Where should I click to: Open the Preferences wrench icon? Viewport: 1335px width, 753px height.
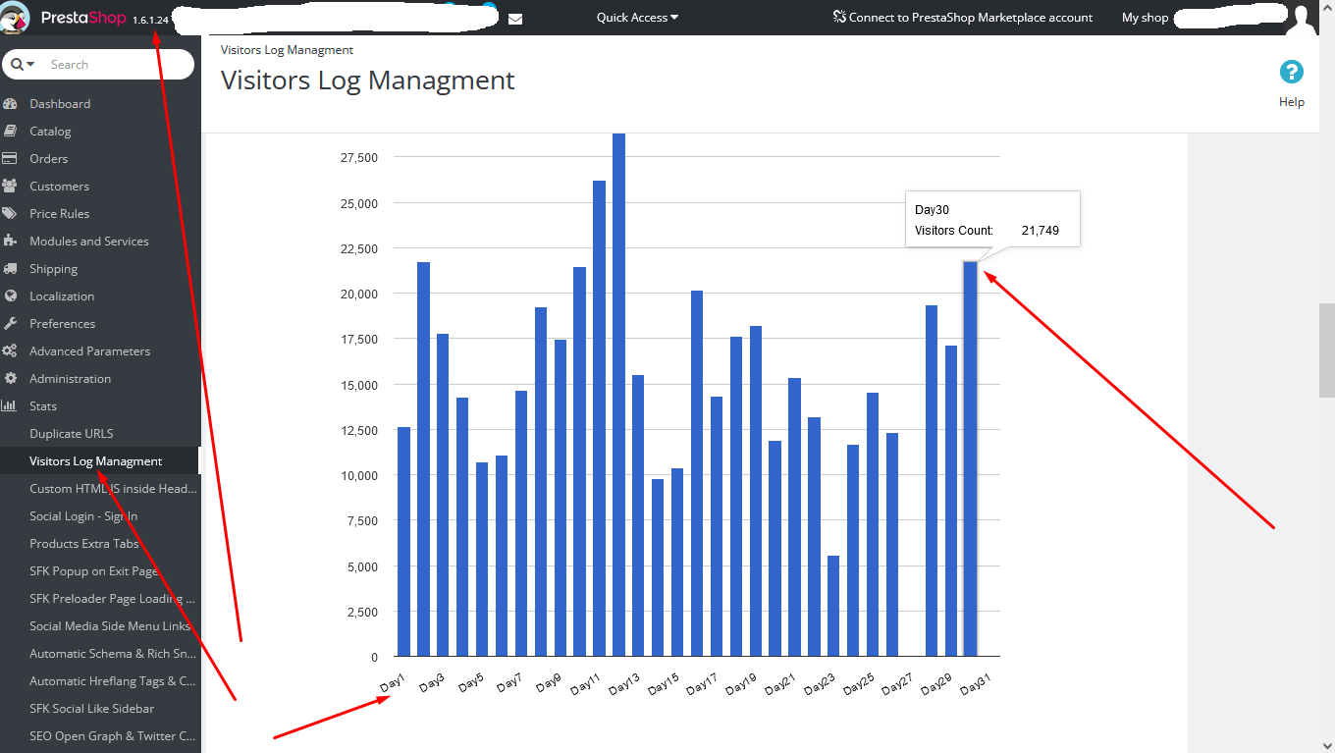[11, 324]
